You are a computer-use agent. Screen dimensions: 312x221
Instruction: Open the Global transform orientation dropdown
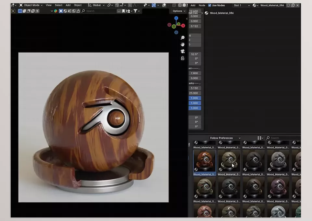coord(96,5)
